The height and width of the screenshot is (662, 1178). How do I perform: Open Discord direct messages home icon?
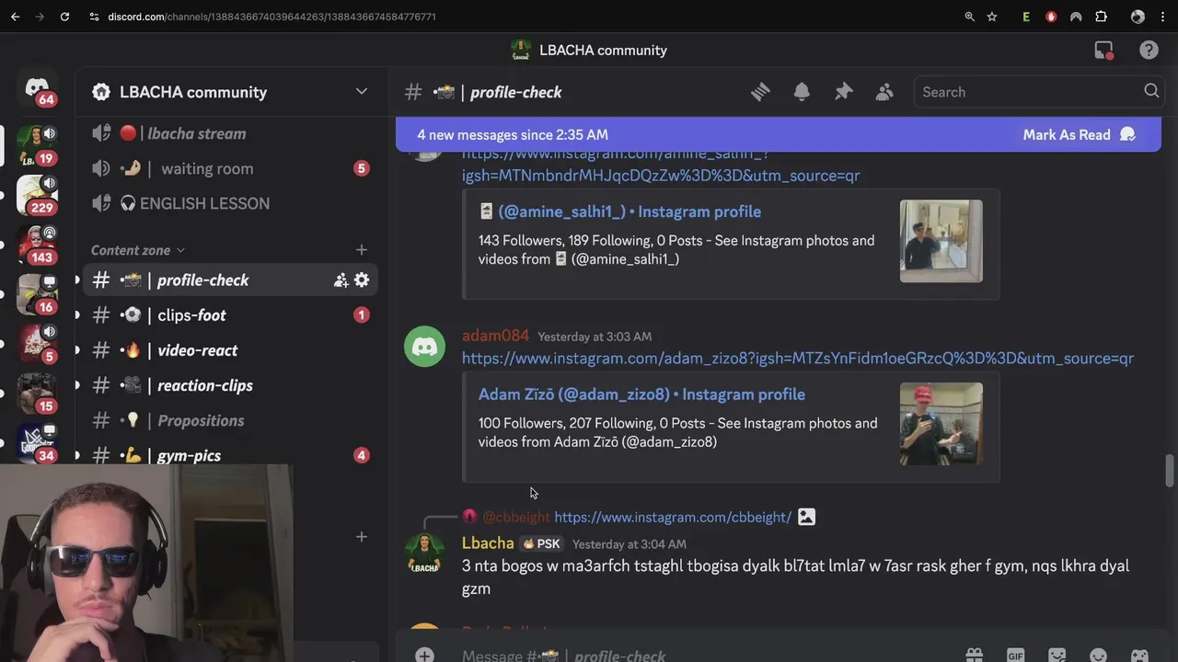point(37,89)
